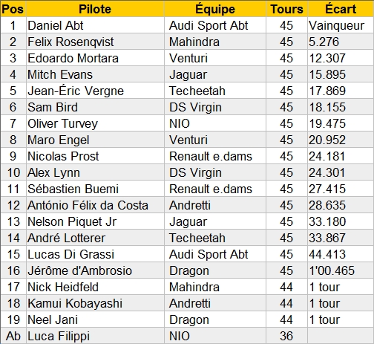Click the Nicolas Prost cell
Image resolution: width=374 pixels, height=344 pixels.
click(95, 156)
